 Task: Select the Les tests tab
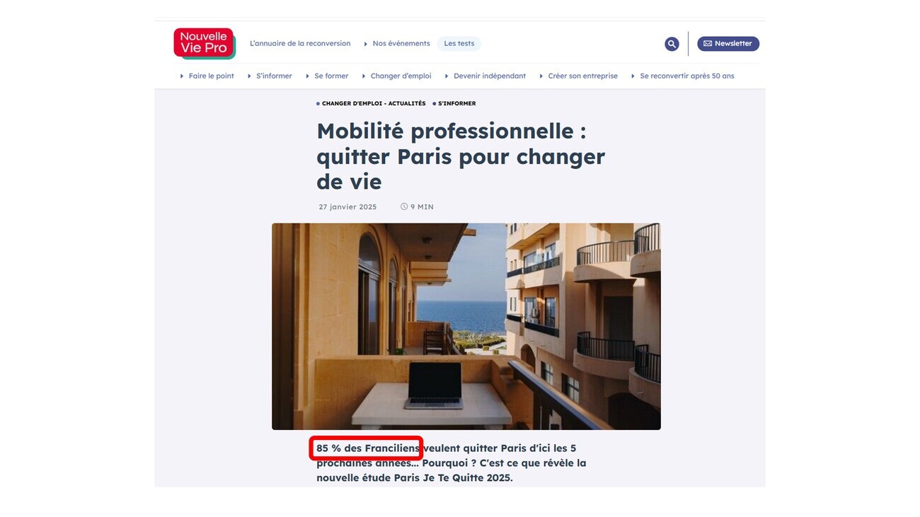tap(459, 43)
